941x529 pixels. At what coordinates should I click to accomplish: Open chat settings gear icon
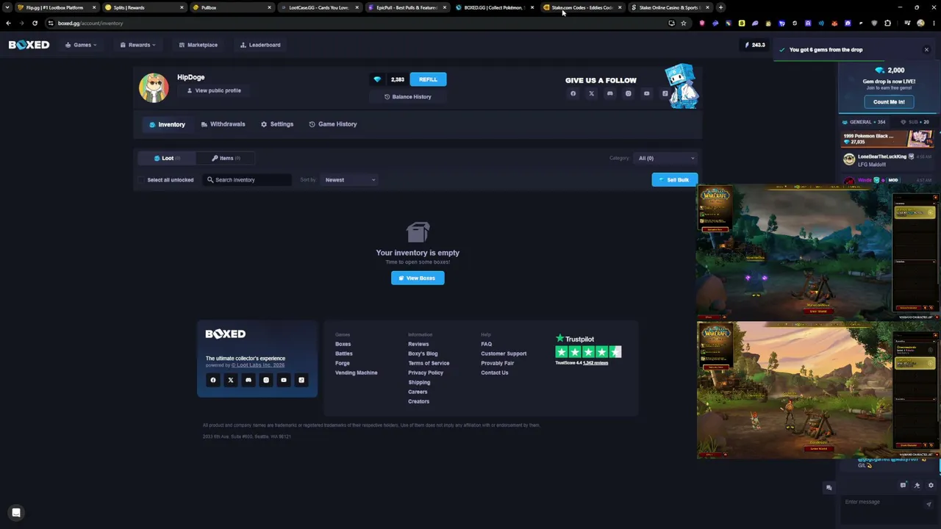pos(931,486)
